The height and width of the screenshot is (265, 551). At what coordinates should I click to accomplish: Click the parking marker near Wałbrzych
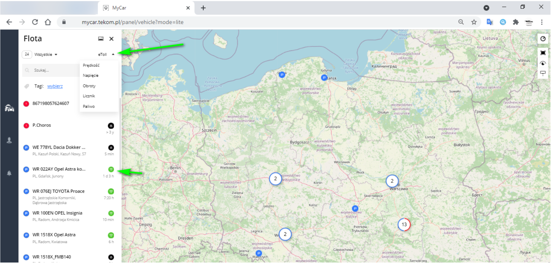(258, 253)
